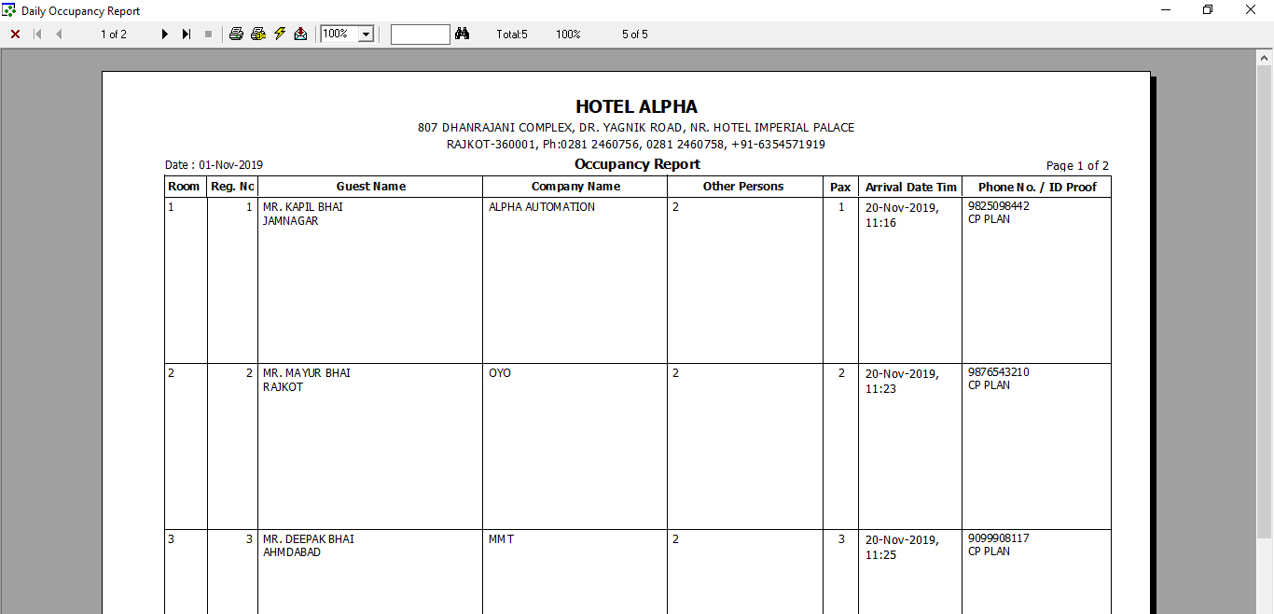Go to next page of report
The width and height of the screenshot is (1274, 614).
(165, 35)
